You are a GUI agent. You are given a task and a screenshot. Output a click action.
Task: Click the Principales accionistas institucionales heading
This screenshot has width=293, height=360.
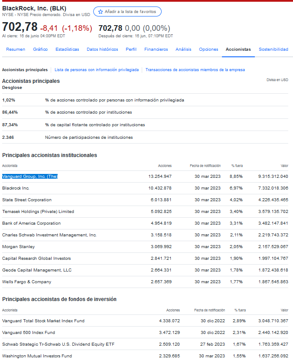(x=49, y=155)
